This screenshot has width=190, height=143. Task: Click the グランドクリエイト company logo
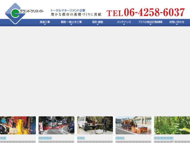(x=24, y=13)
